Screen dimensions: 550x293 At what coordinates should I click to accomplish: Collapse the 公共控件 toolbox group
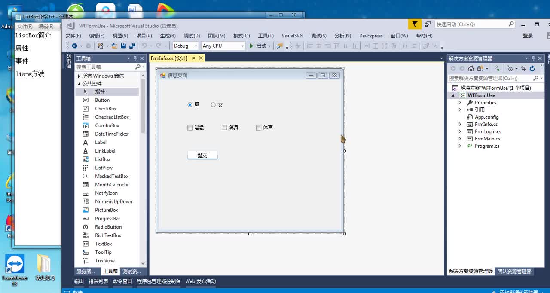(79, 84)
